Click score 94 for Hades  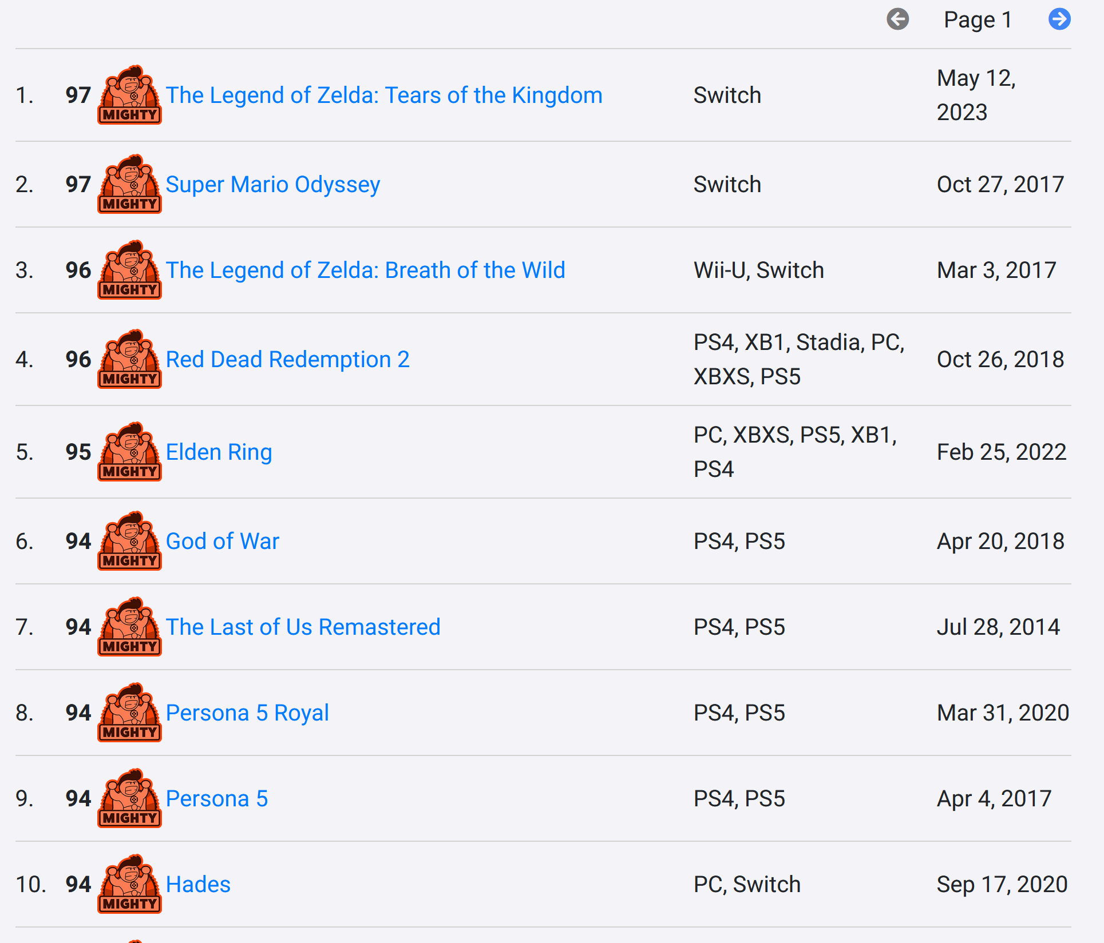tap(78, 884)
